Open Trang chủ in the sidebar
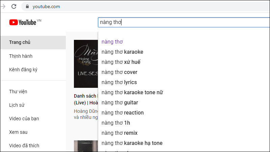Viewport: 270px width, 152px height. click(33, 43)
